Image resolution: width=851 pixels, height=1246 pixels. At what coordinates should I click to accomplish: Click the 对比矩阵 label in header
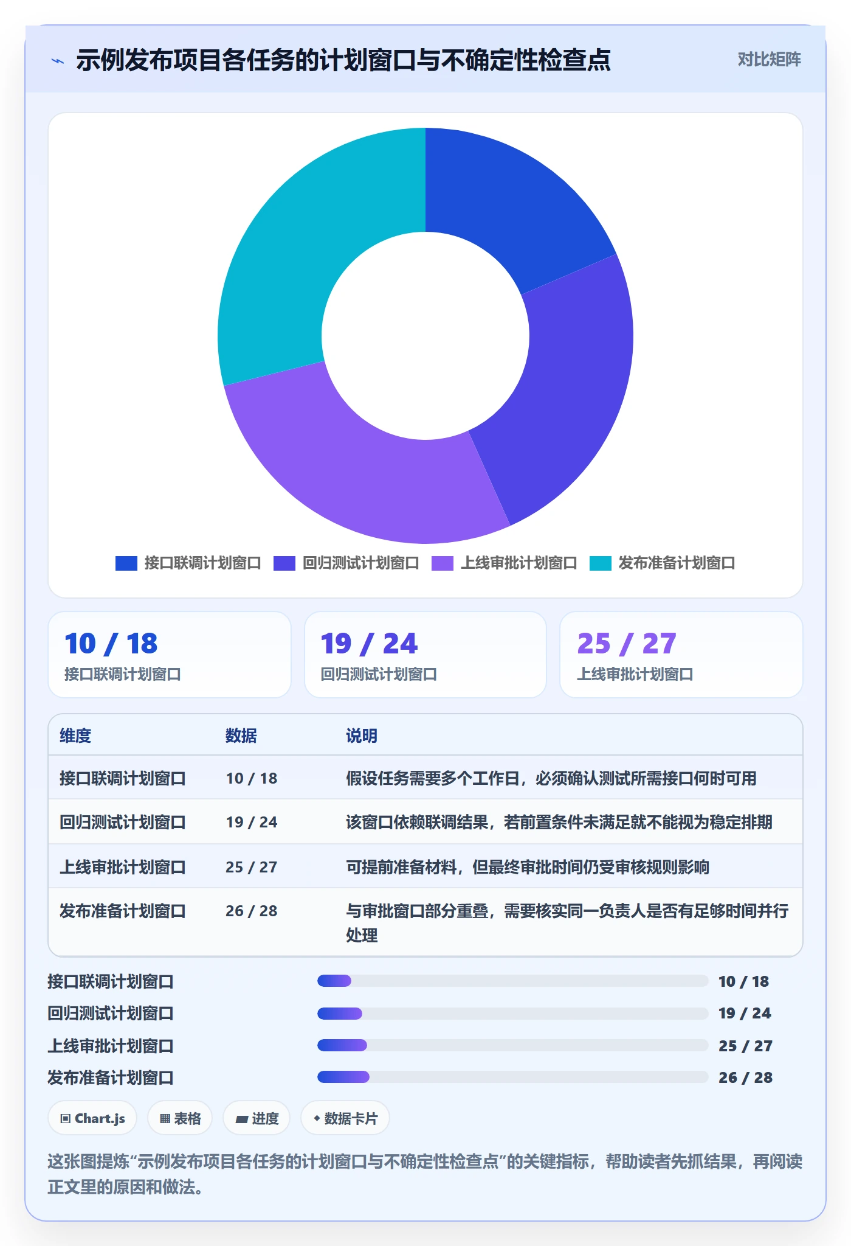(x=769, y=60)
